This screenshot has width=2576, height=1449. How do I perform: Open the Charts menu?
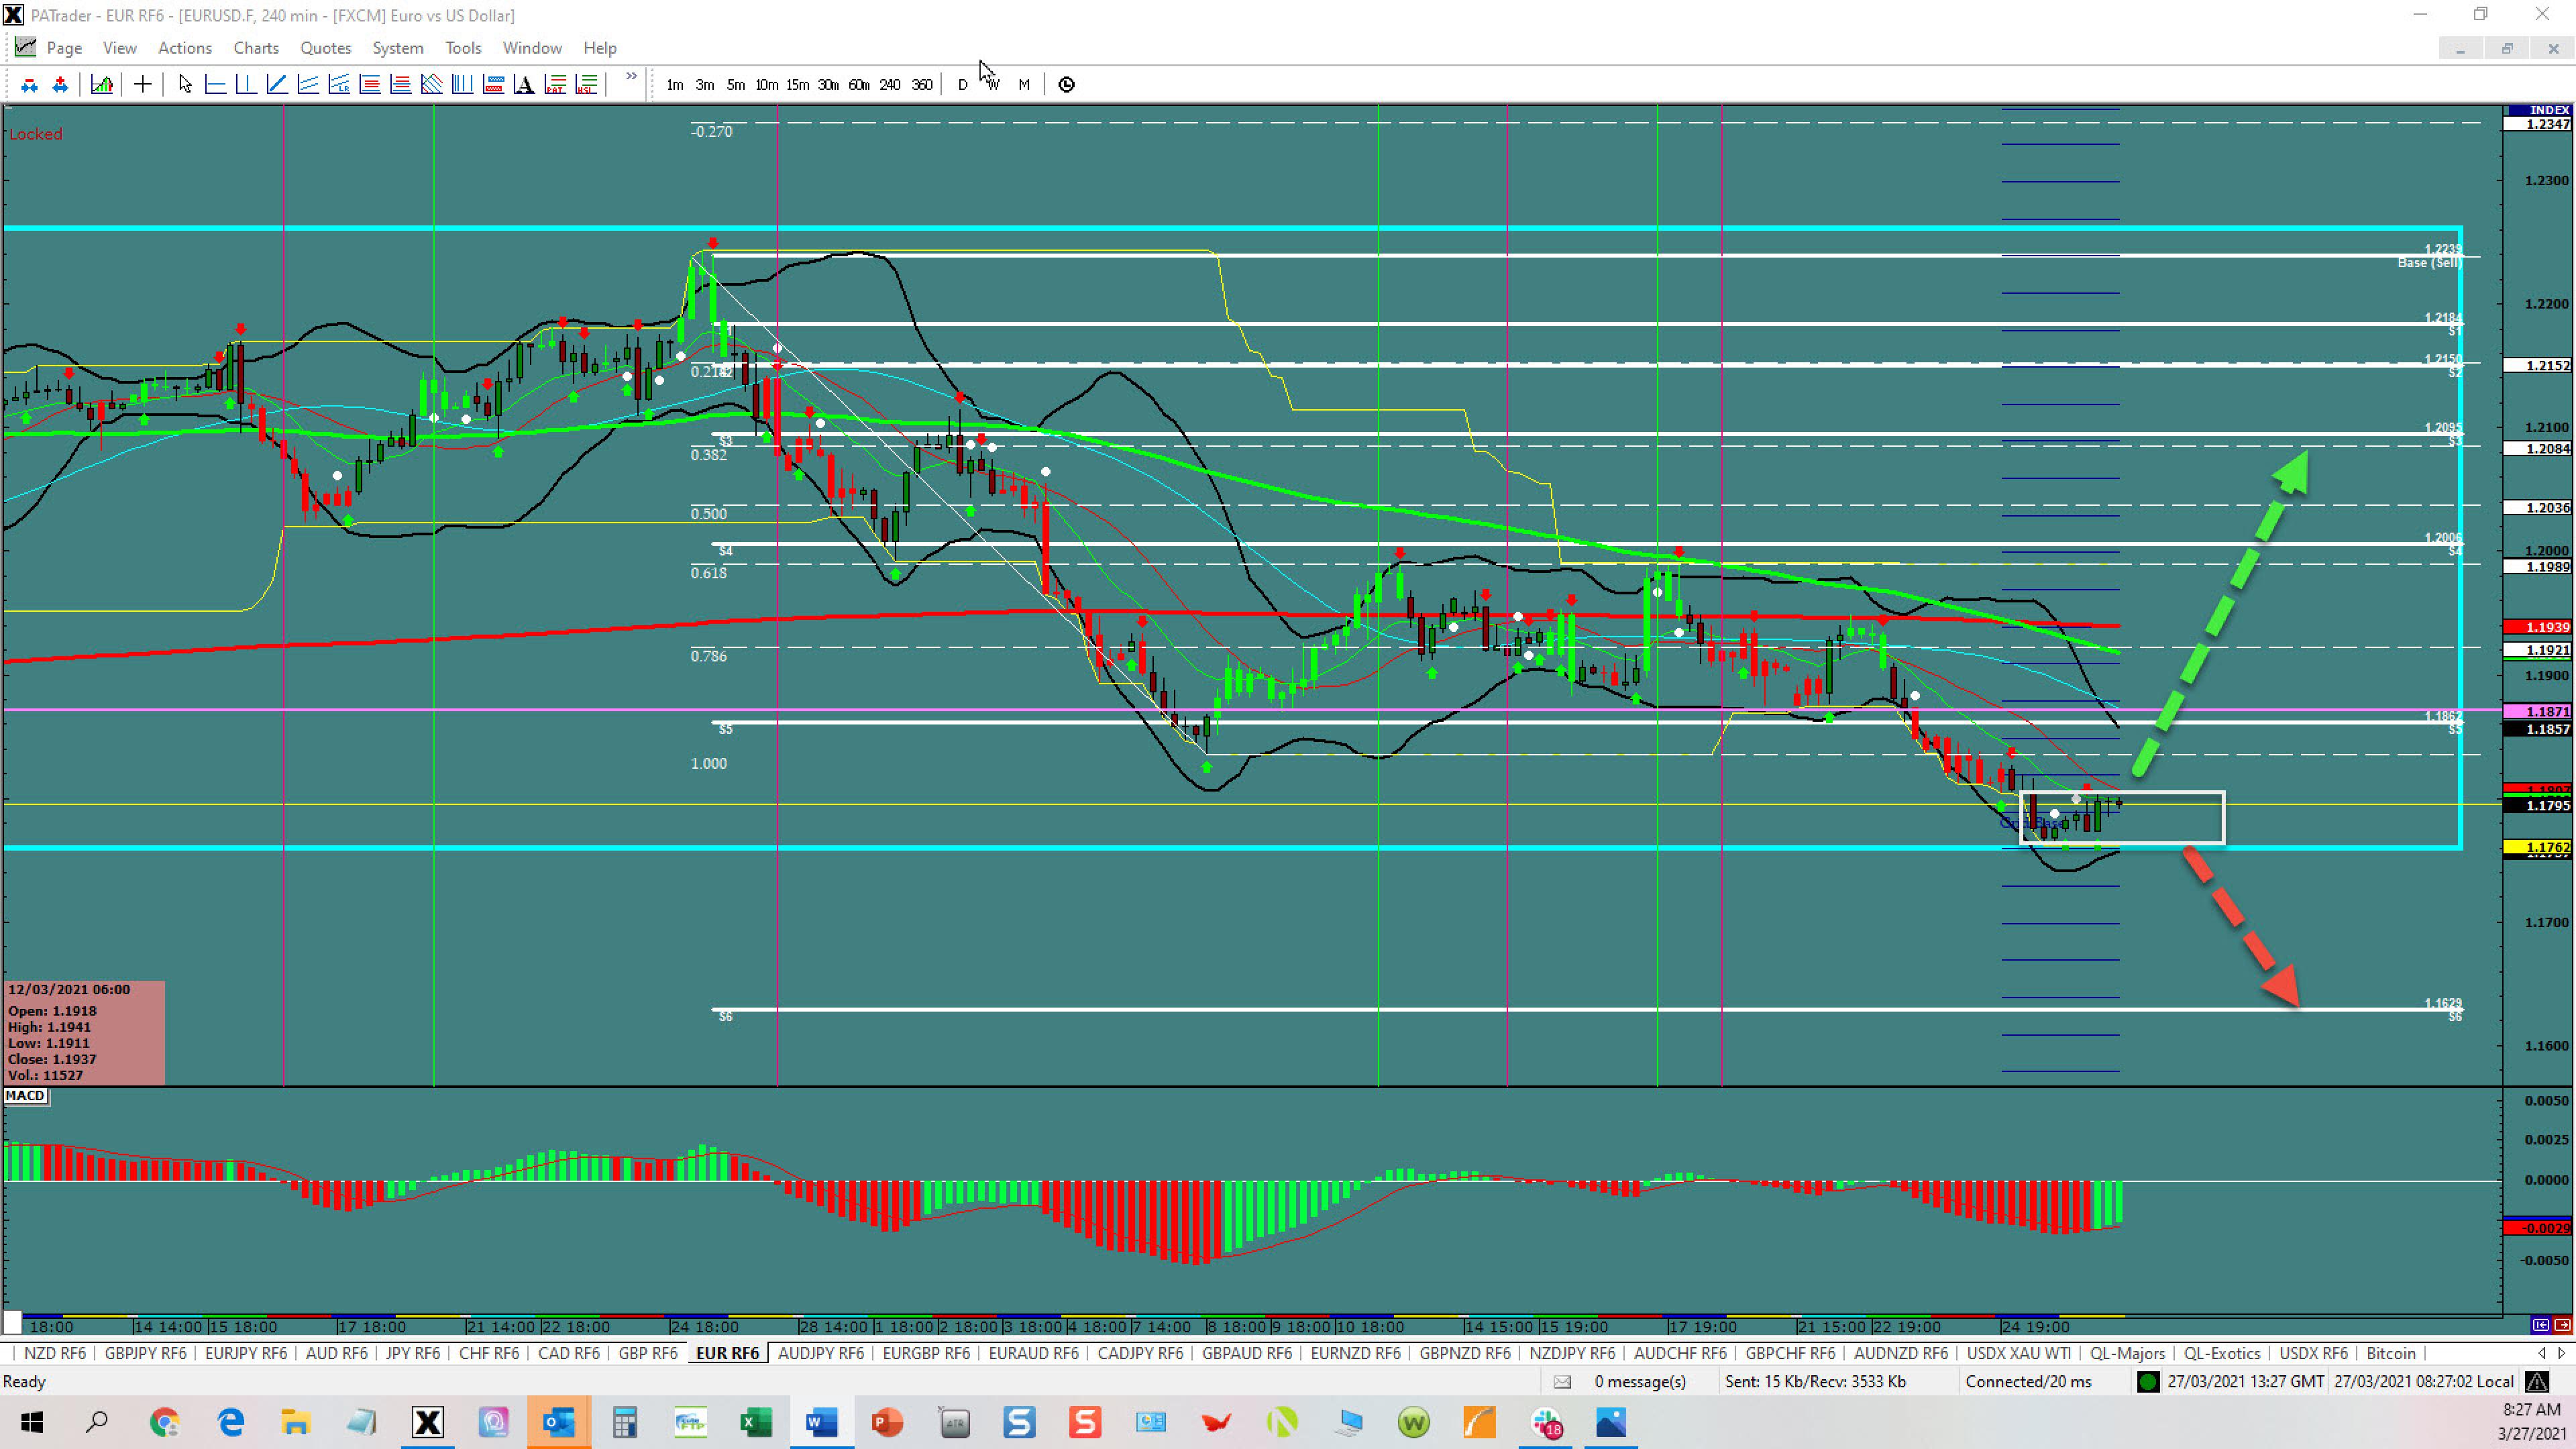tap(256, 48)
